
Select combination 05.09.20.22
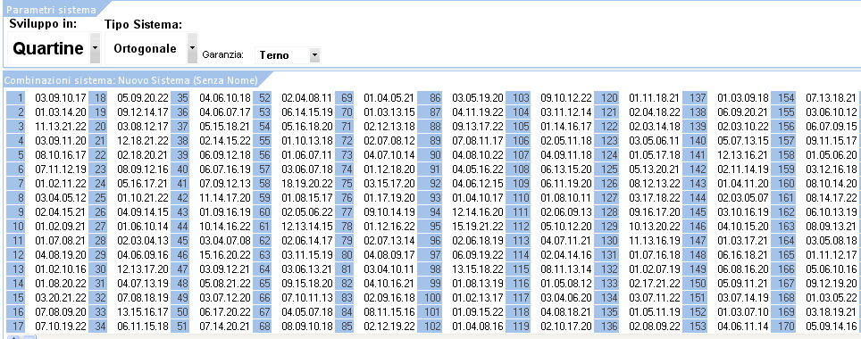click(143, 98)
